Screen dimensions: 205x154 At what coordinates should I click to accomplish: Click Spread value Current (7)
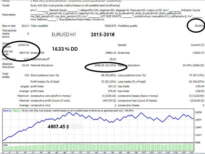[x=197, y=45]
